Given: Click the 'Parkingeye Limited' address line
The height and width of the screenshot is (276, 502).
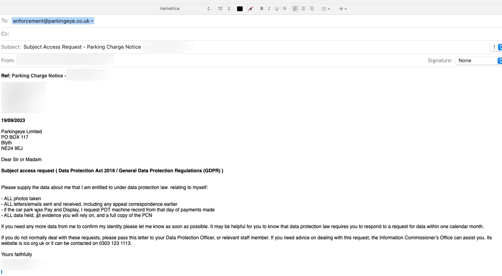Looking at the screenshot, I should click(x=22, y=132).
